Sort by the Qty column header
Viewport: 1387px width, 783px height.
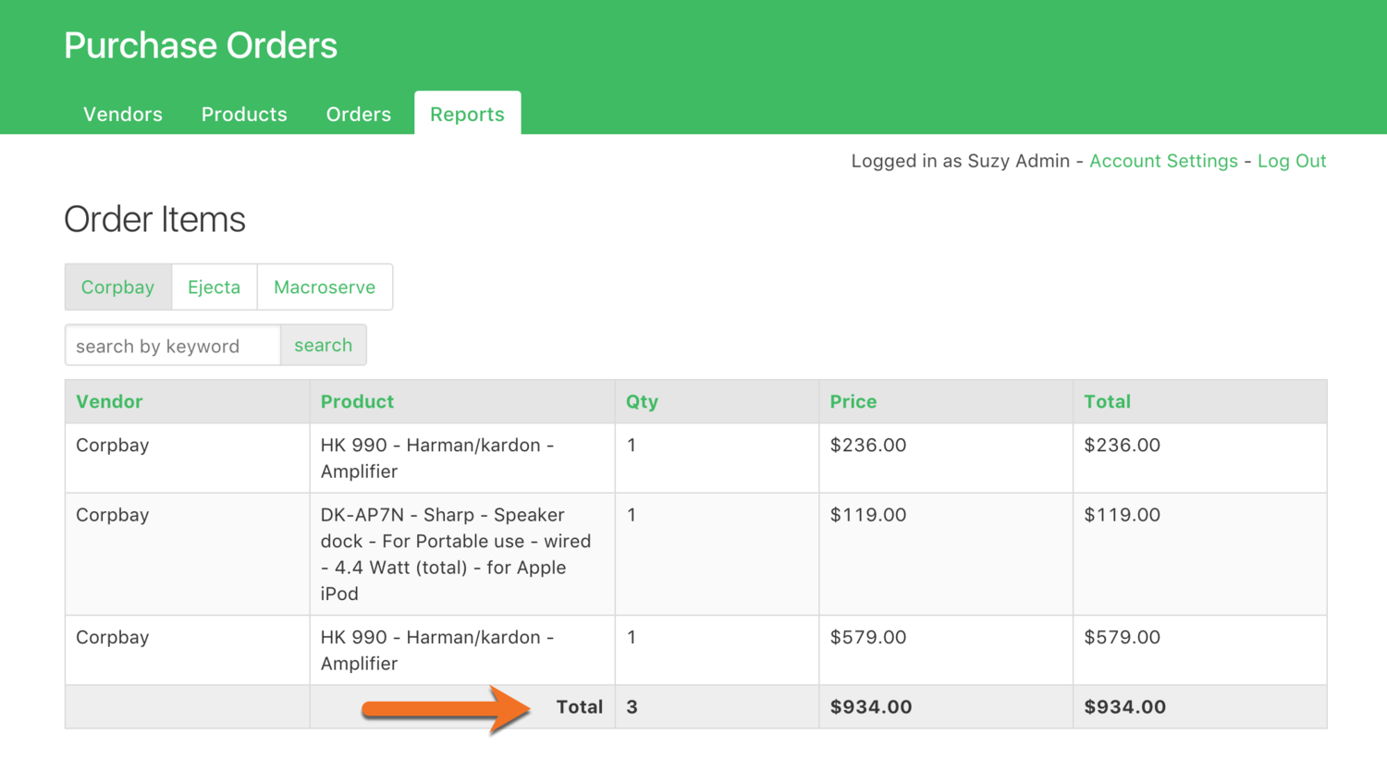coord(642,401)
